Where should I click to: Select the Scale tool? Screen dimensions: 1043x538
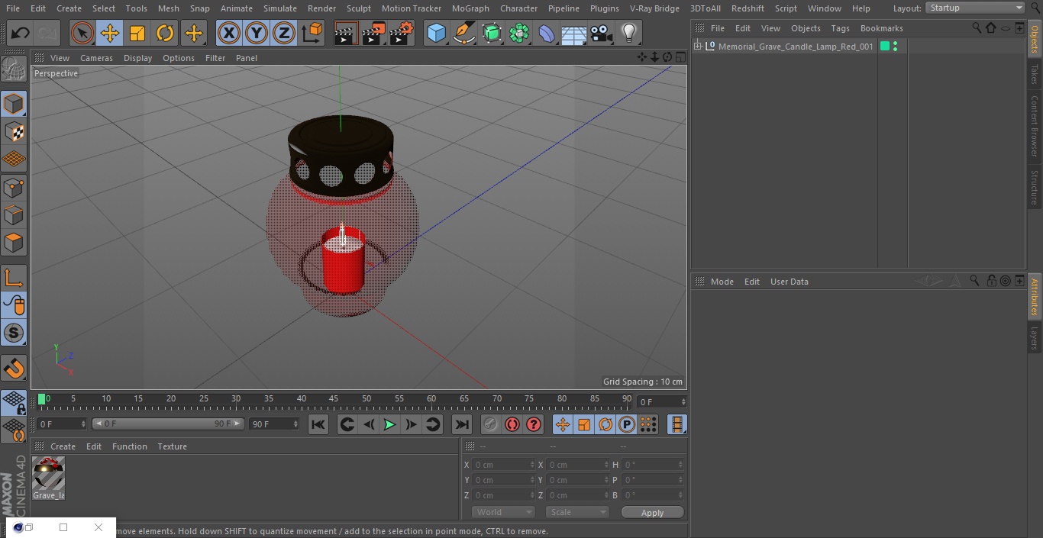137,33
